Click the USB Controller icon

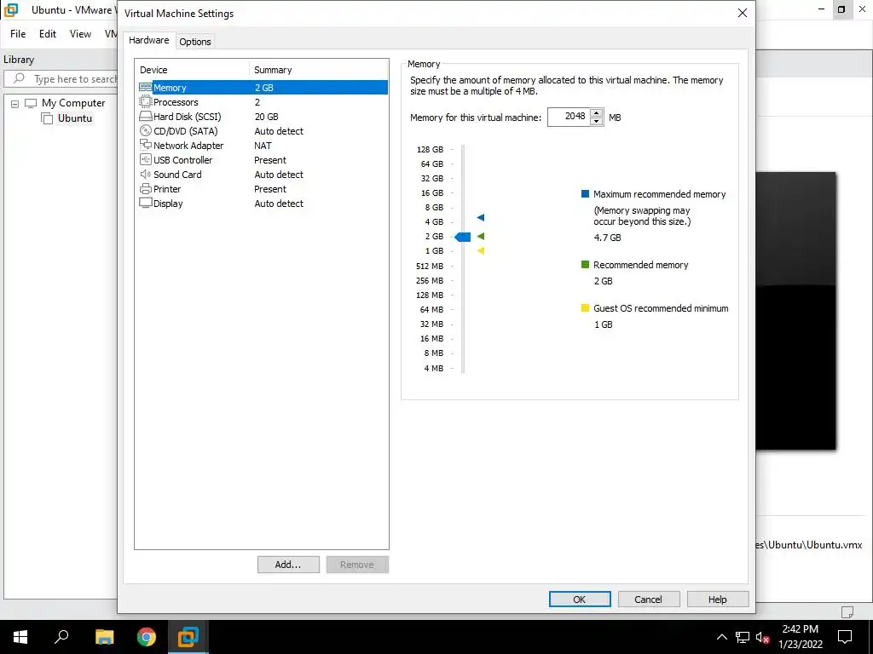click(x=145, y=159)
